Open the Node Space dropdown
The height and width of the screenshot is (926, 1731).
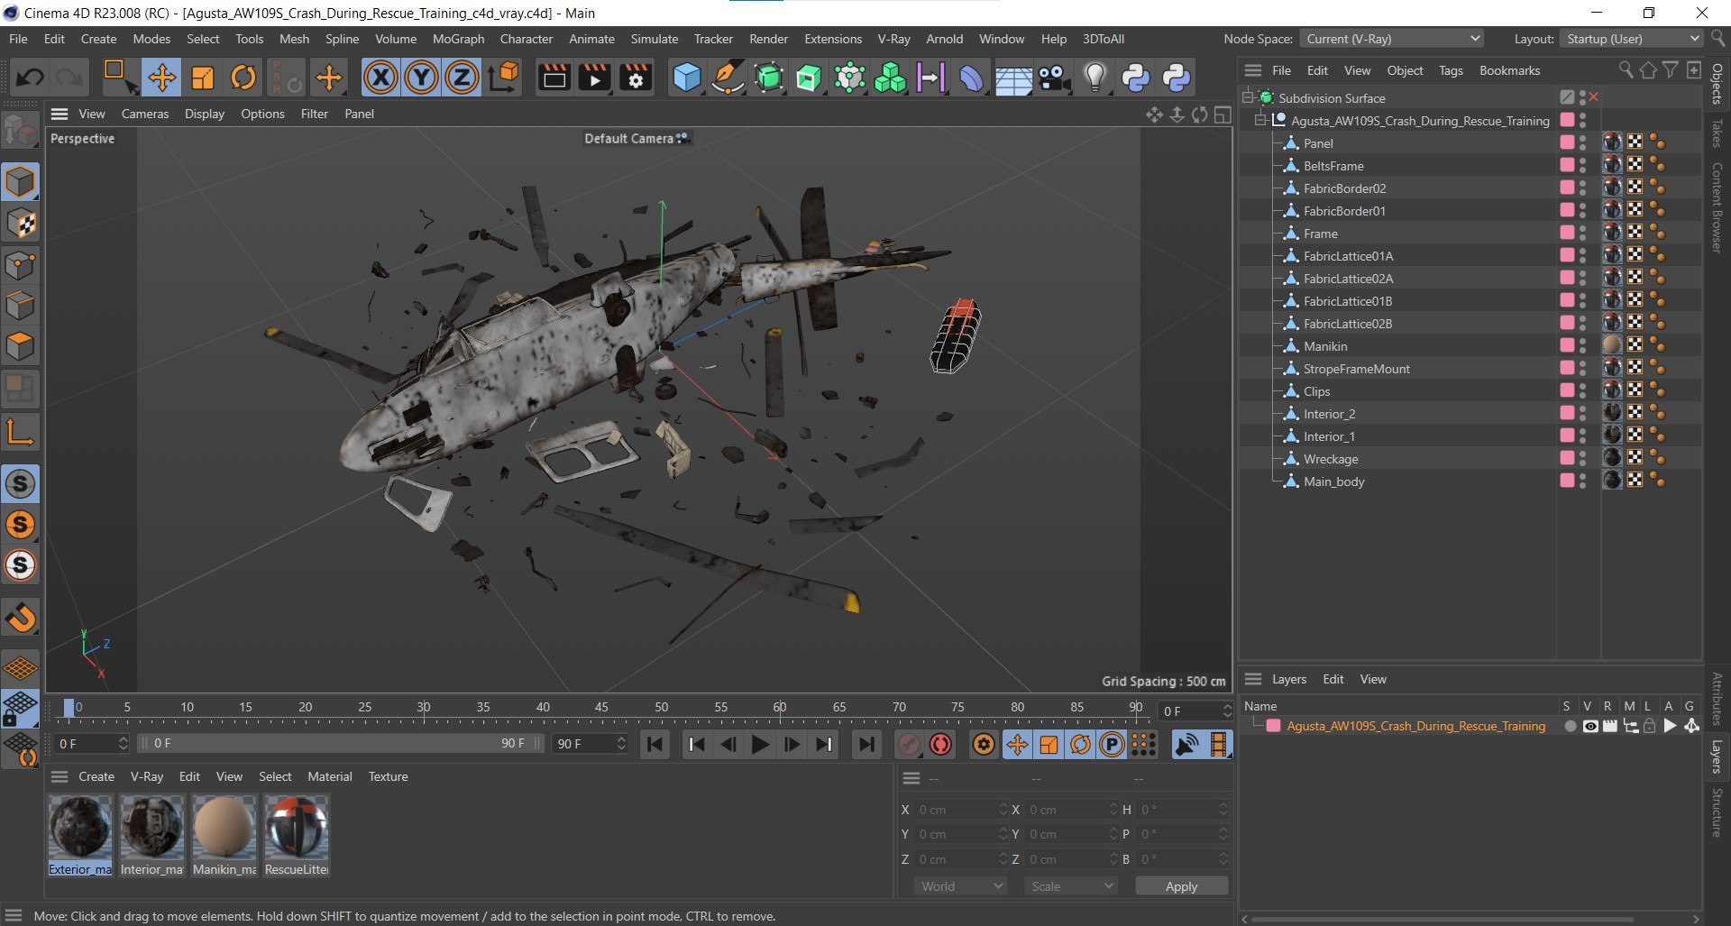pos(1392,39)
